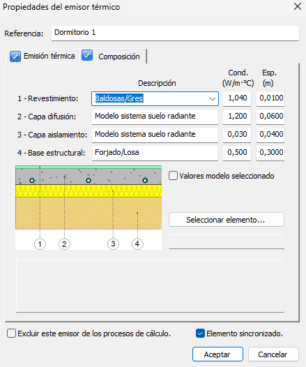Click the Cancelar button
Screen dimensions: 306x367
273,354
